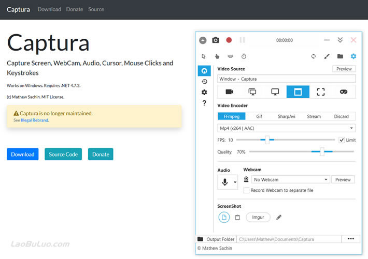Click Preview next to Video Source

344,69
